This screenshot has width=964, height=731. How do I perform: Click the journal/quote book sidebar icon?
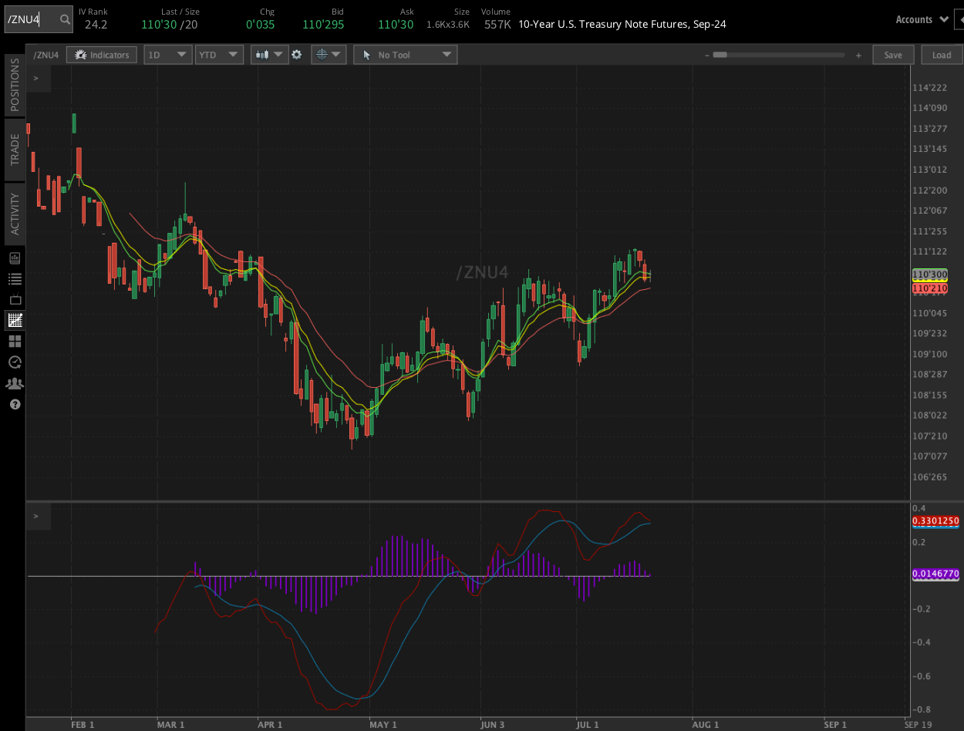15,258
